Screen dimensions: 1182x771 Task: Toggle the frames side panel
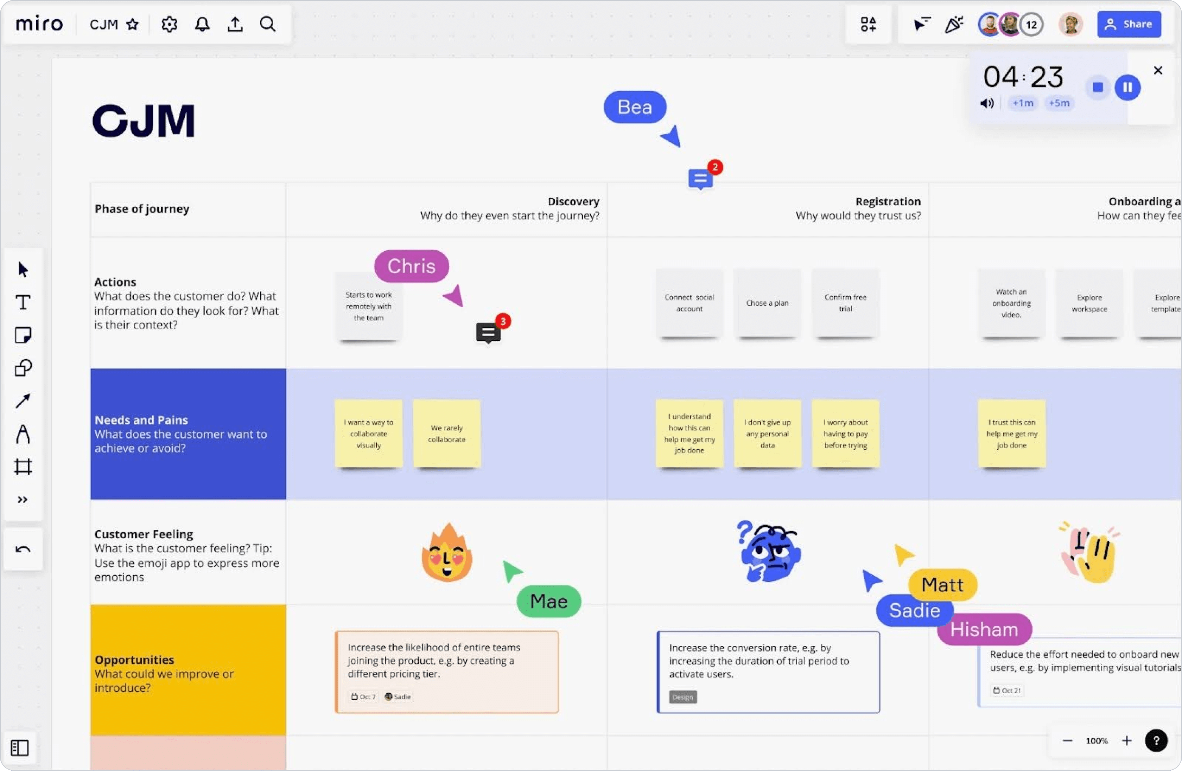tap(20, 747)
